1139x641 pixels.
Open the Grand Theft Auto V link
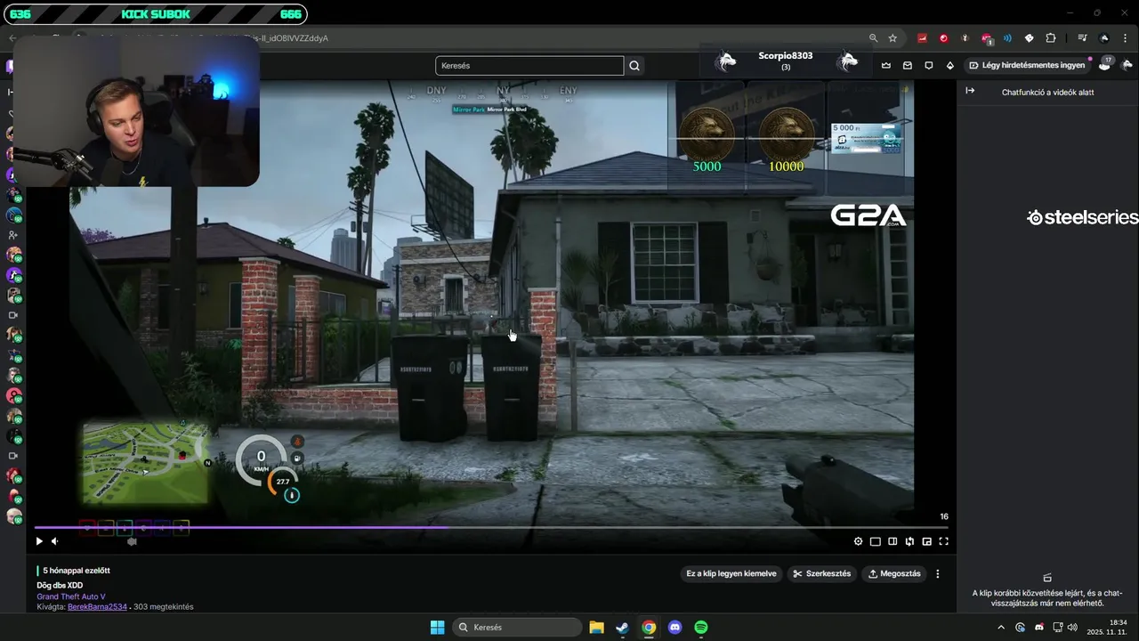click(71, 596)
